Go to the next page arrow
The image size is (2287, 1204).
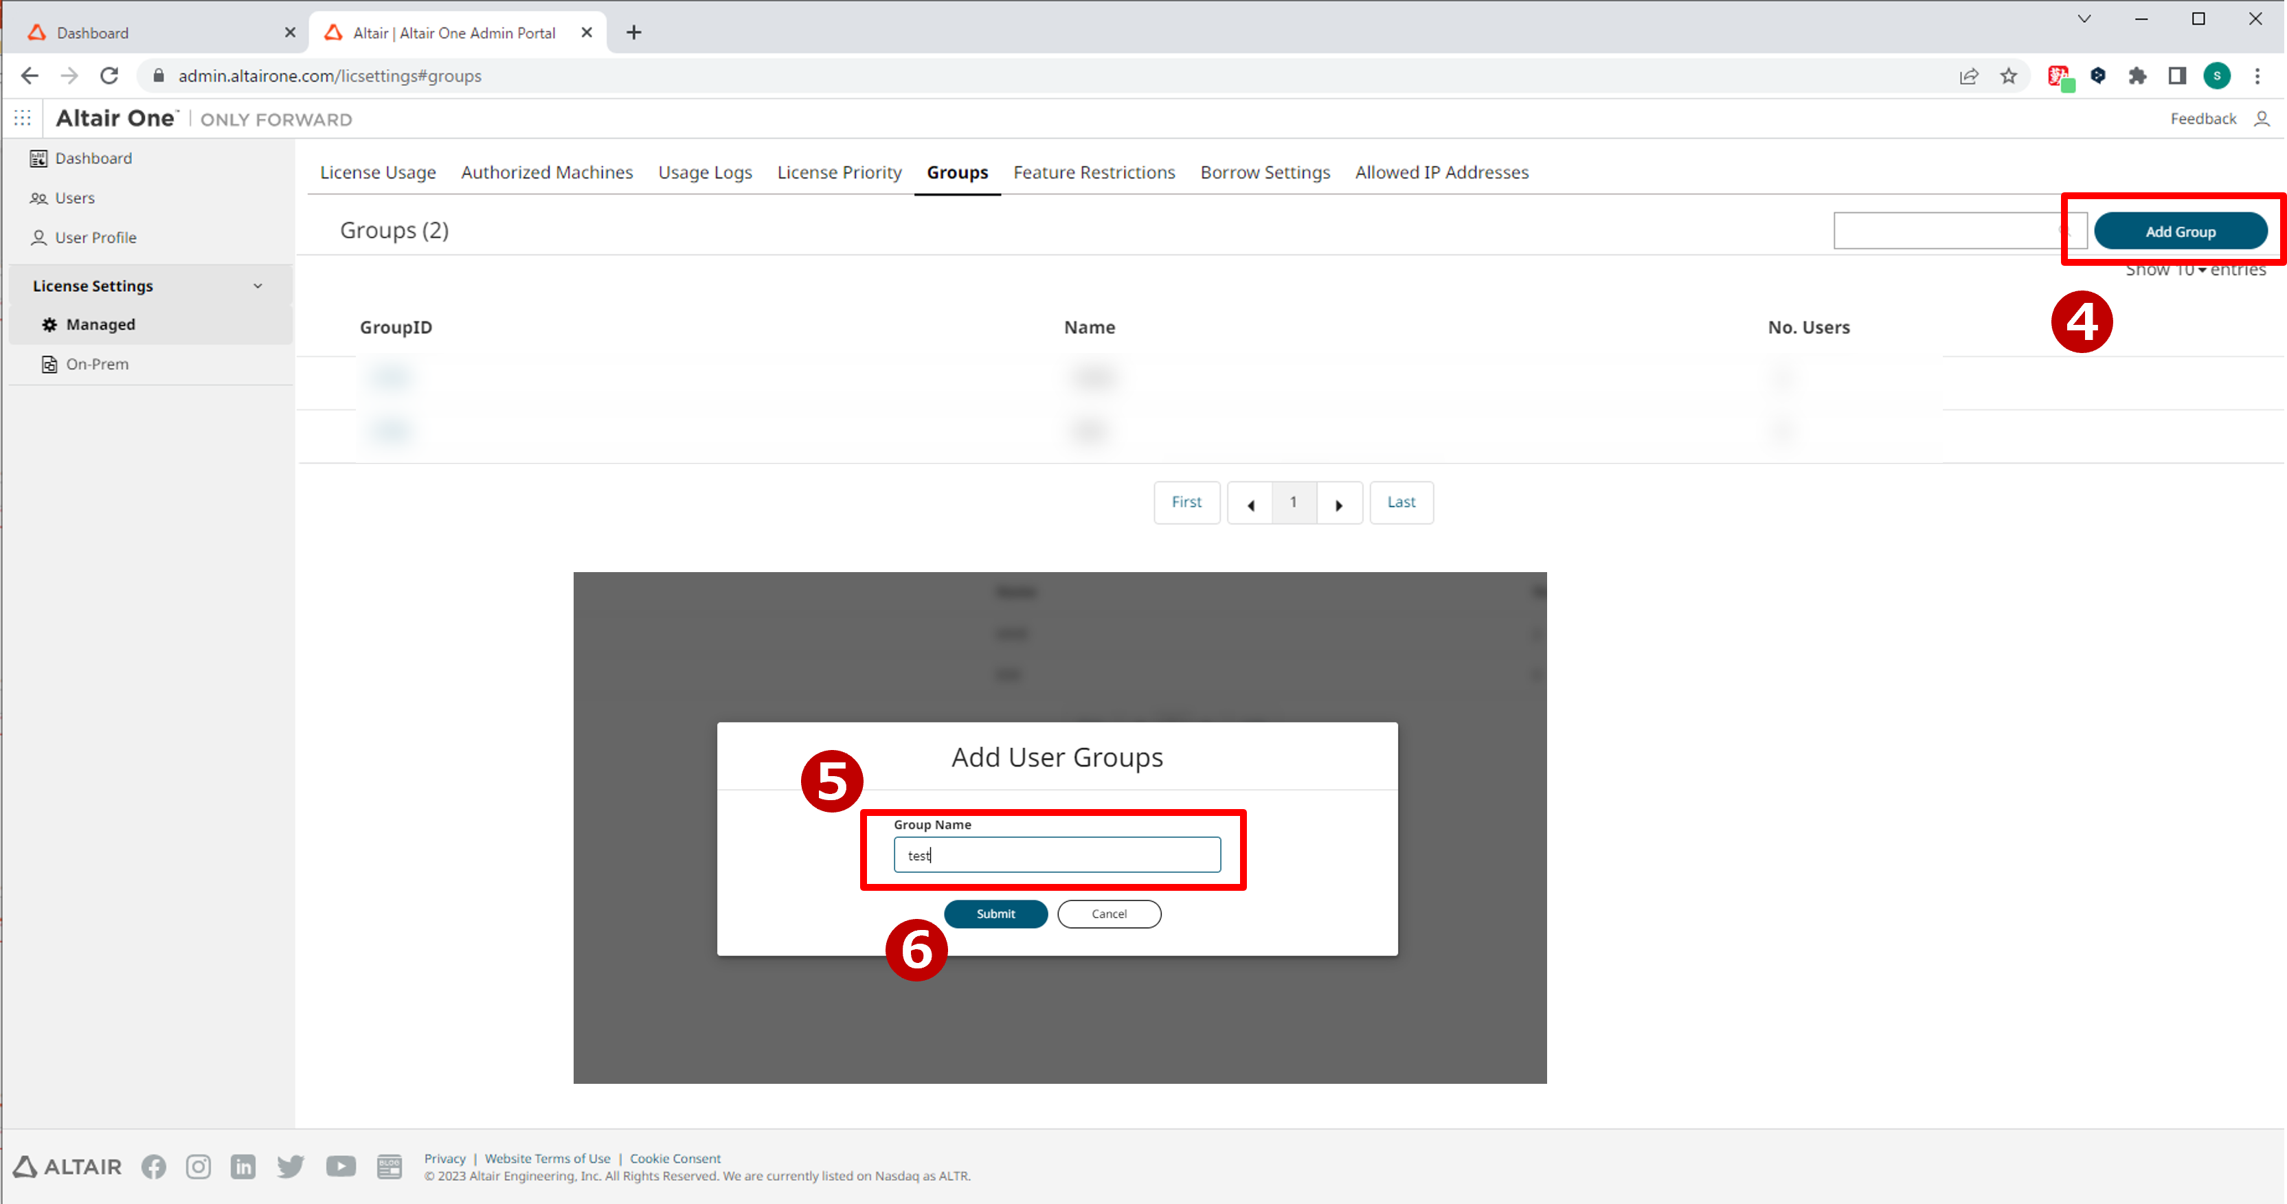[x=1339, y=503]
